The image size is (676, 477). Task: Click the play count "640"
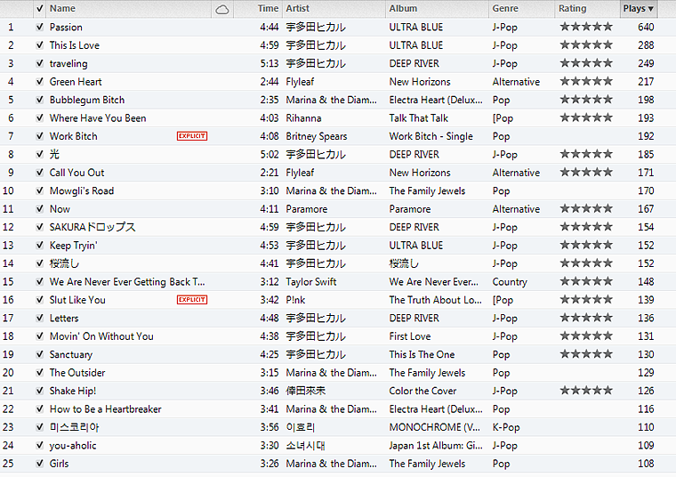(x=646, y=28)
